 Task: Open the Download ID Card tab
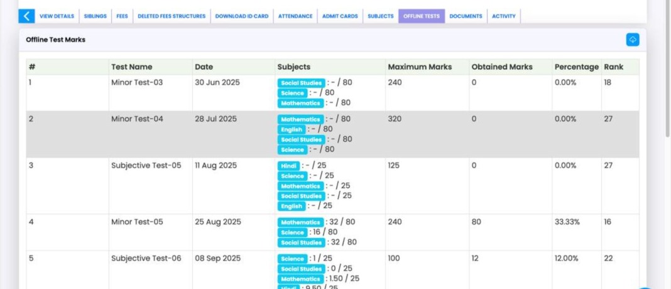(242, 16)
